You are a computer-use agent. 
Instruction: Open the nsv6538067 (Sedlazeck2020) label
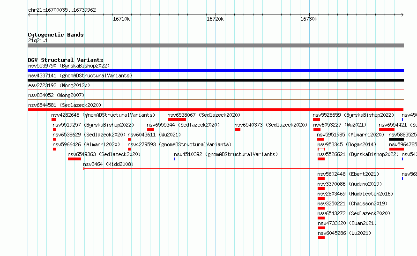204,115
